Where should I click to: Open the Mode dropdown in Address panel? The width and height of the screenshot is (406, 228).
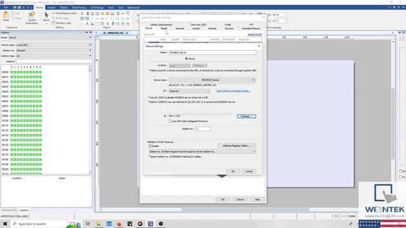point(50,37)
